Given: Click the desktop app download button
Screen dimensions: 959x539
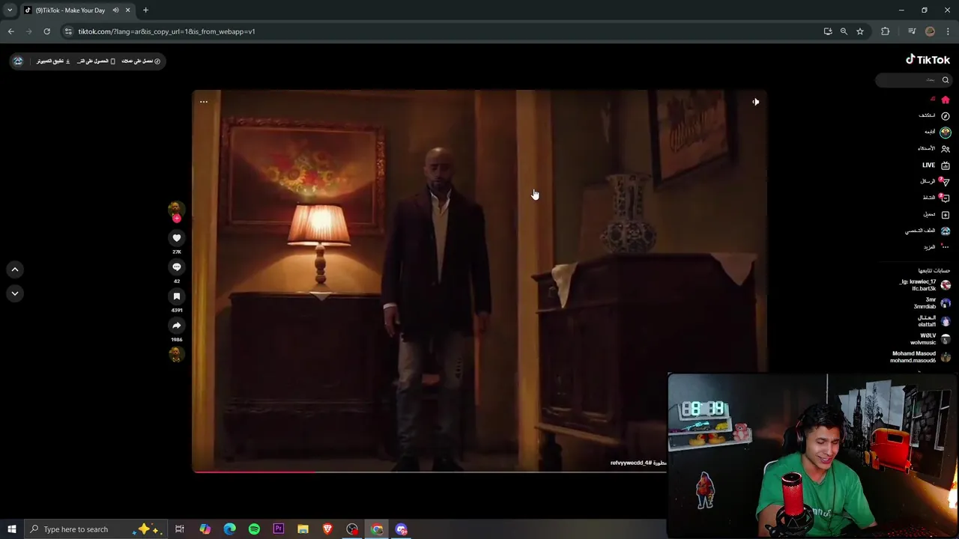Looking at the screenshot, I should point(53,61).
